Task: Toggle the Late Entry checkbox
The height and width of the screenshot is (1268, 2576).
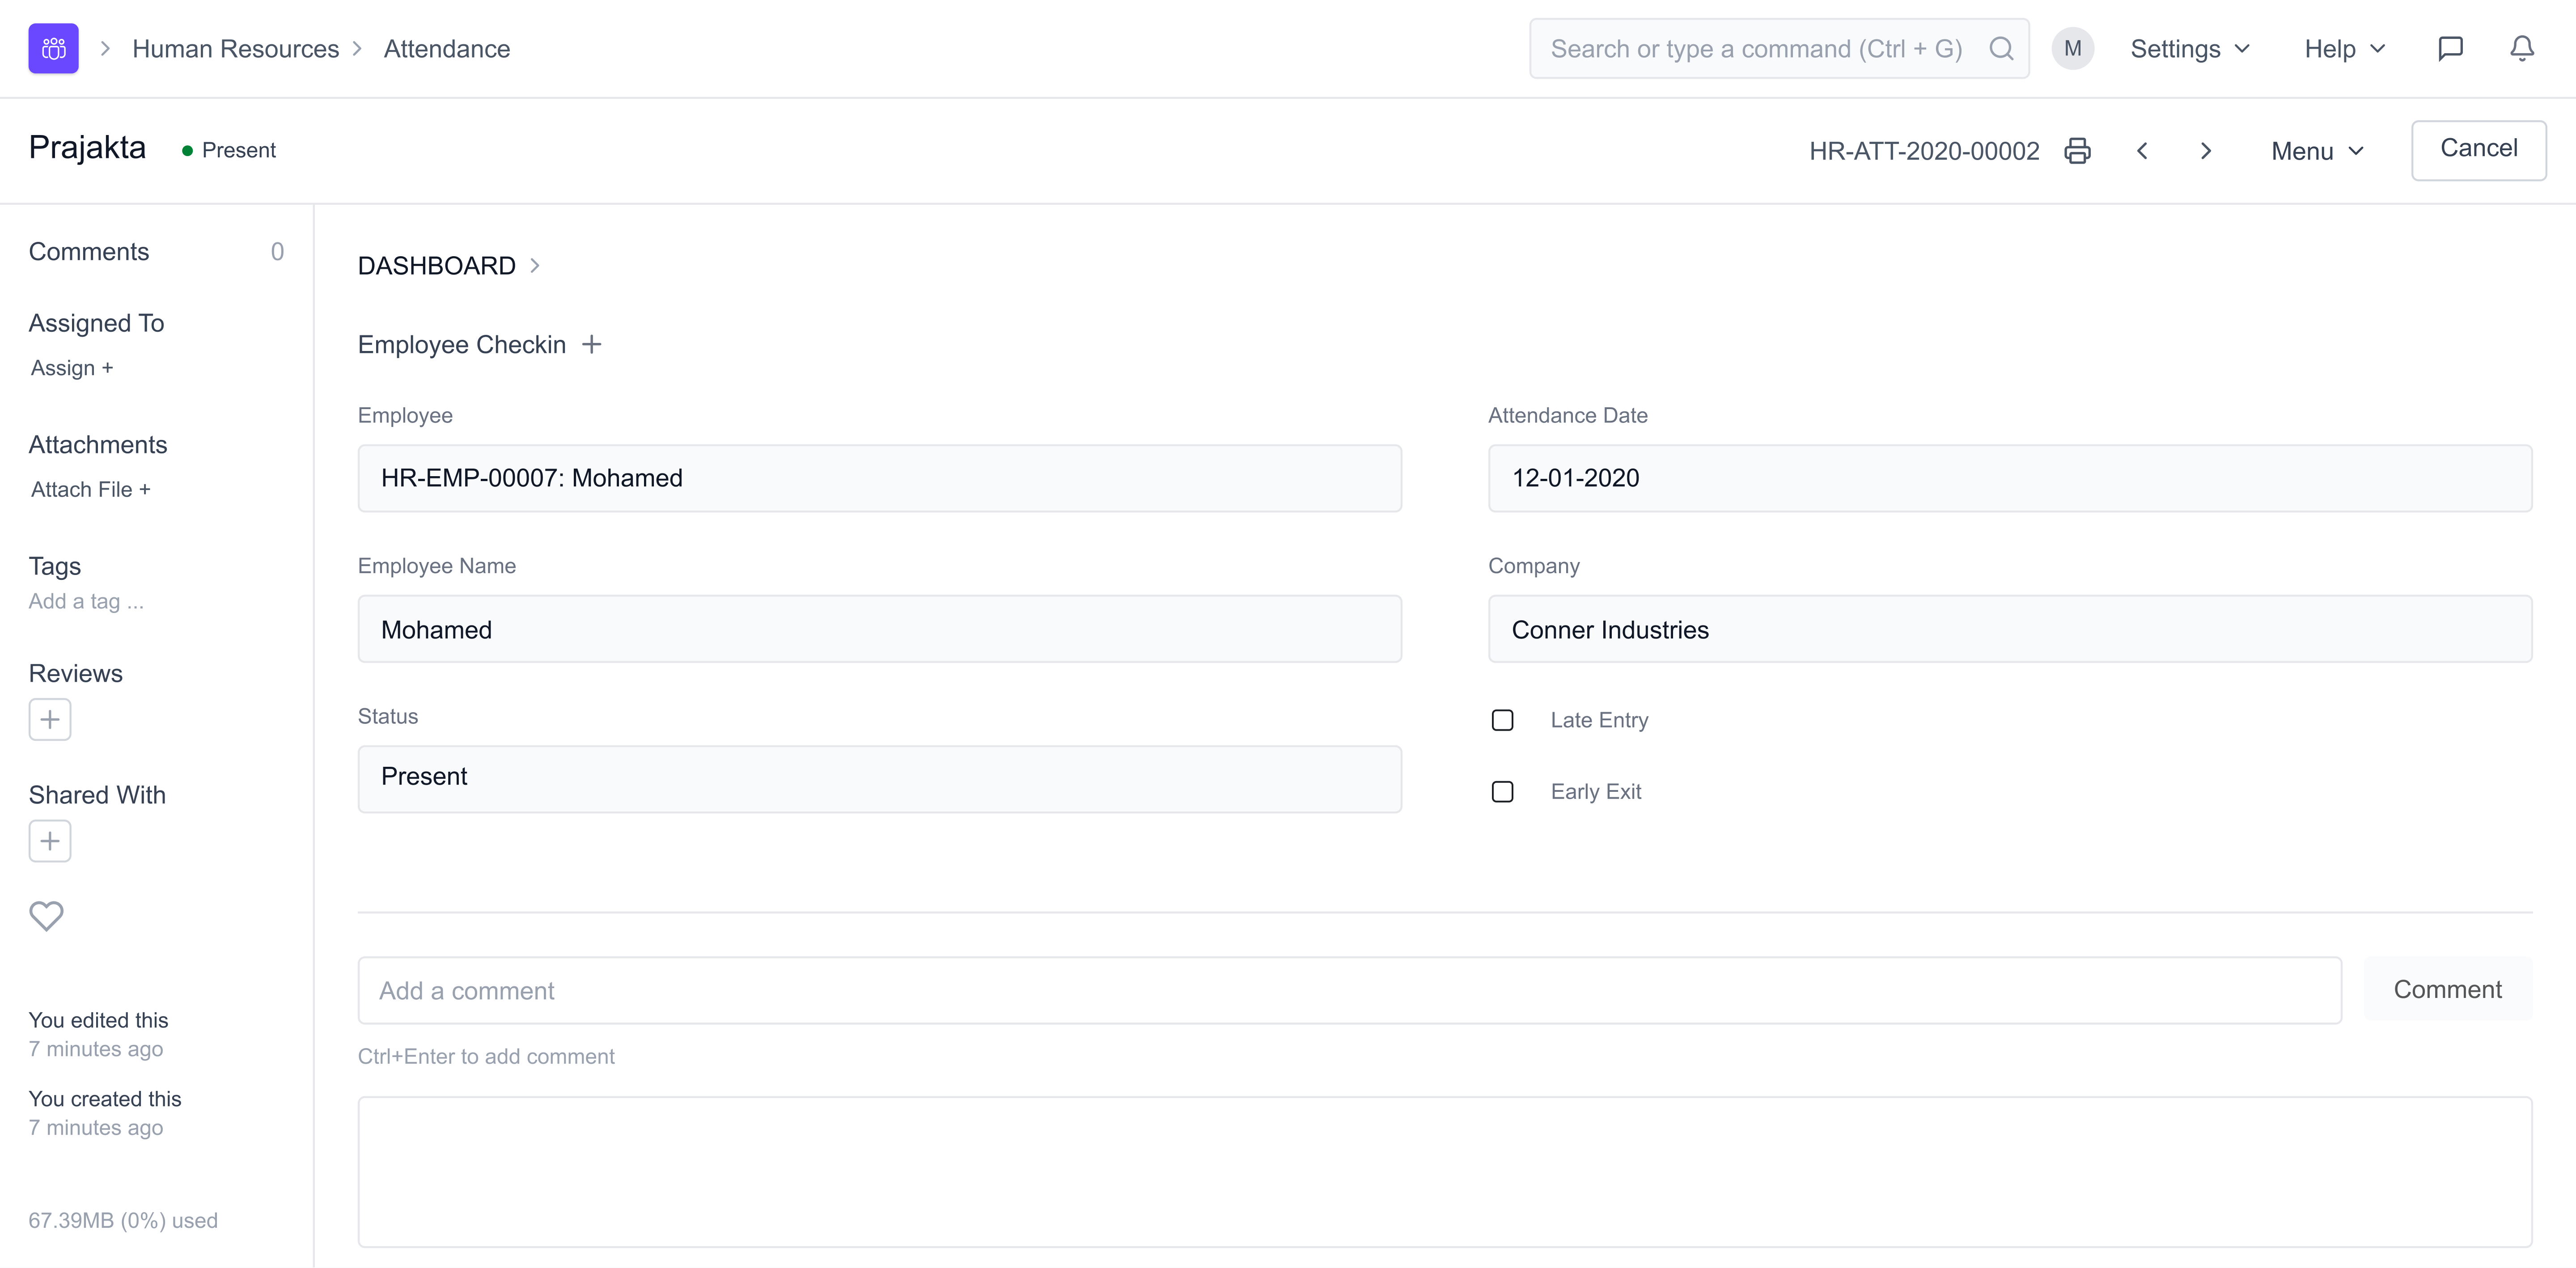Action: click(x=1502, y=720)
